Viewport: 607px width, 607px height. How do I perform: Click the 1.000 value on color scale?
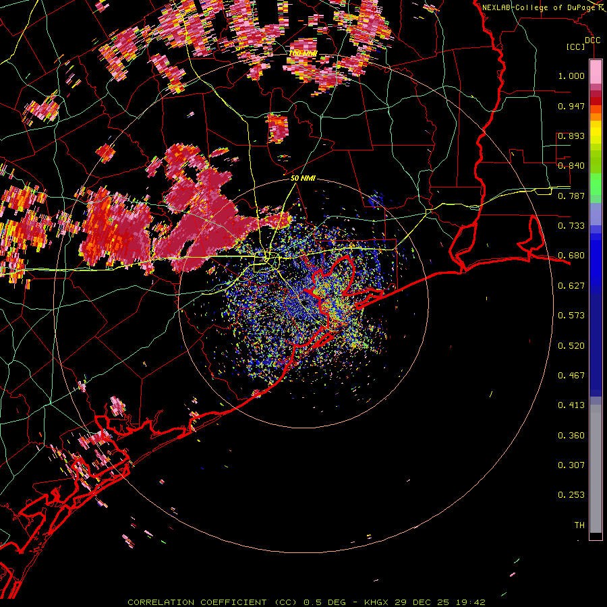click(x=571, y=76)
